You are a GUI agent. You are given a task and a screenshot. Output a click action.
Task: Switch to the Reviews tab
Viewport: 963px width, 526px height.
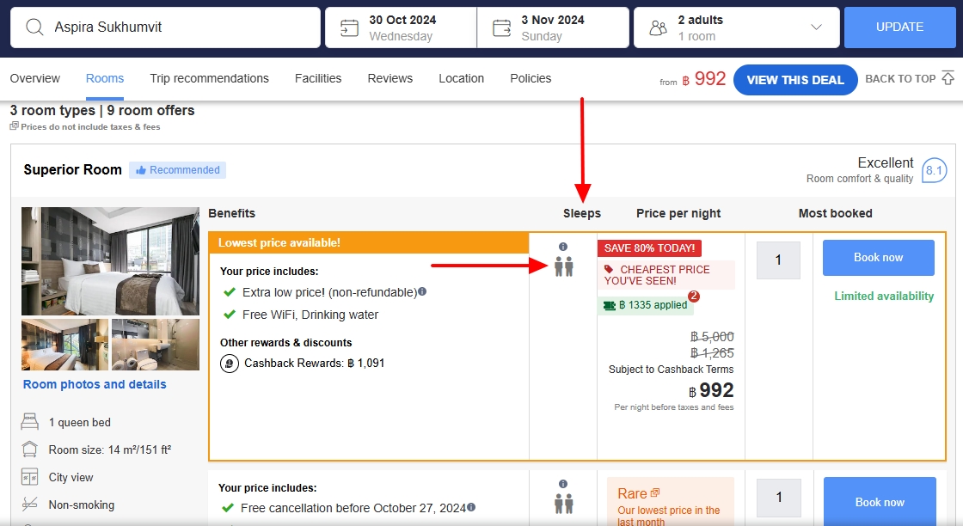tap(390, 78)
